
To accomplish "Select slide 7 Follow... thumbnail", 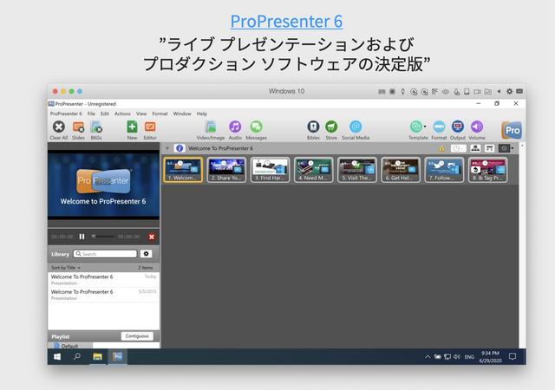I will pos(444,170).
